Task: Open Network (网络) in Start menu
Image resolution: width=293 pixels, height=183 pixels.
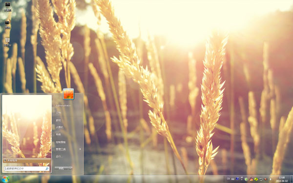Action: (x=58, y=135)
